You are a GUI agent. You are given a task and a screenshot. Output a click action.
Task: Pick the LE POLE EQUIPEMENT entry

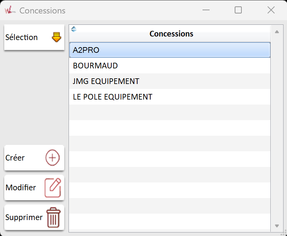(170, 97)
